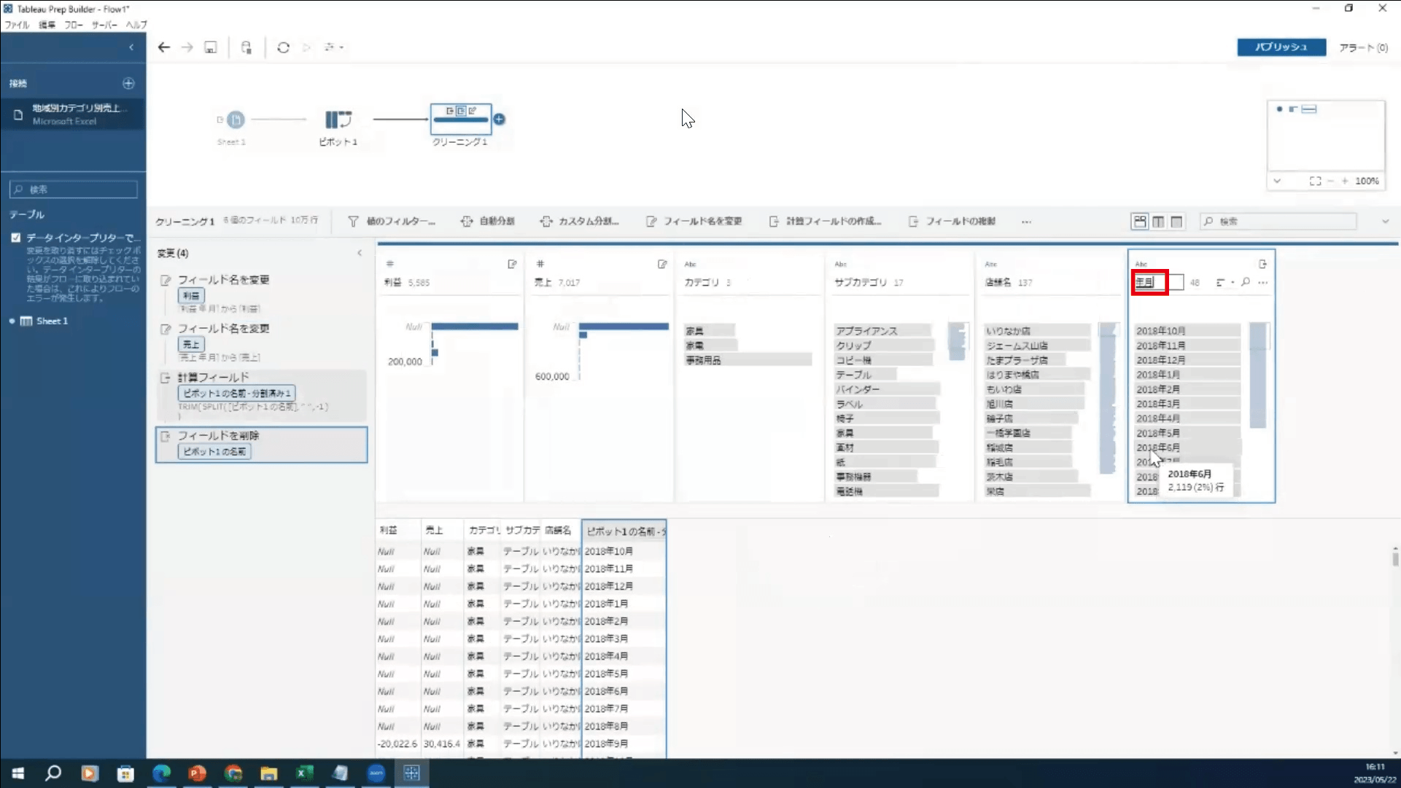This screenshot has width=1401, height=788.
Task: Open the カスタム分割 custom split tool
Action: [580, 221]
